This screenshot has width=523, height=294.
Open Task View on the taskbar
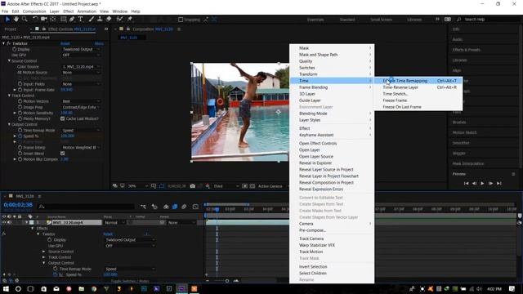31,288
